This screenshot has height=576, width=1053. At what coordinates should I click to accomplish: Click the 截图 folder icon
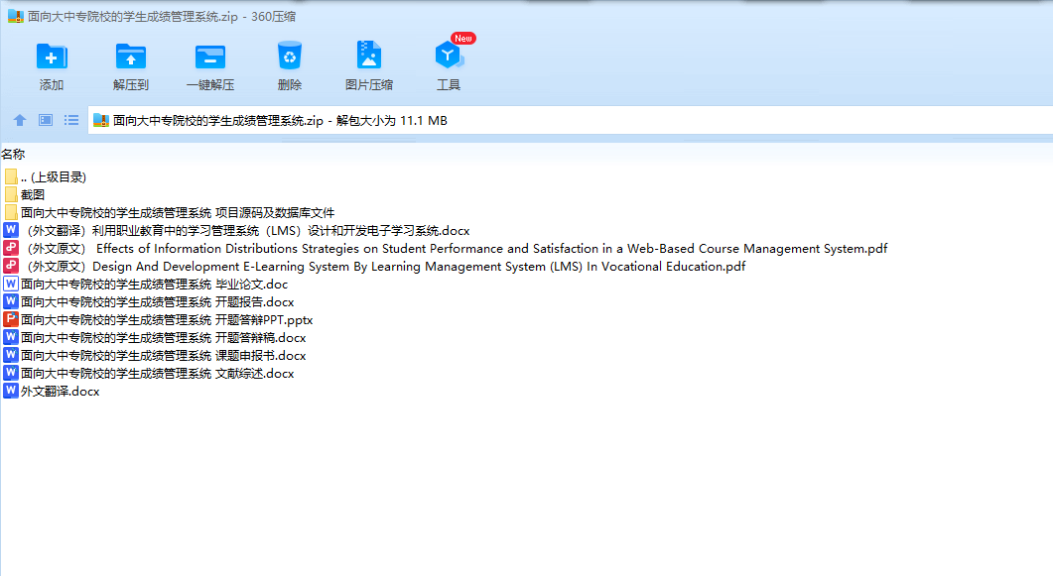(x=11, y=194)
